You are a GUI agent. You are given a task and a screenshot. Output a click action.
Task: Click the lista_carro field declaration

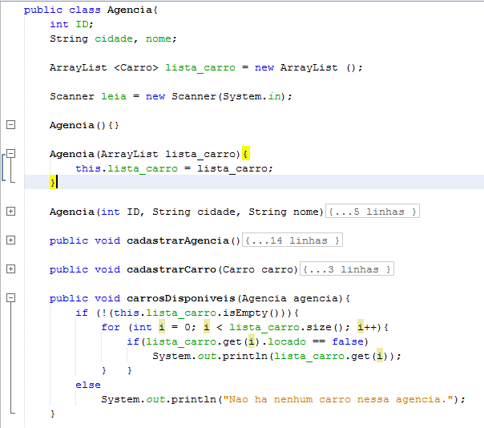point(200,67)
